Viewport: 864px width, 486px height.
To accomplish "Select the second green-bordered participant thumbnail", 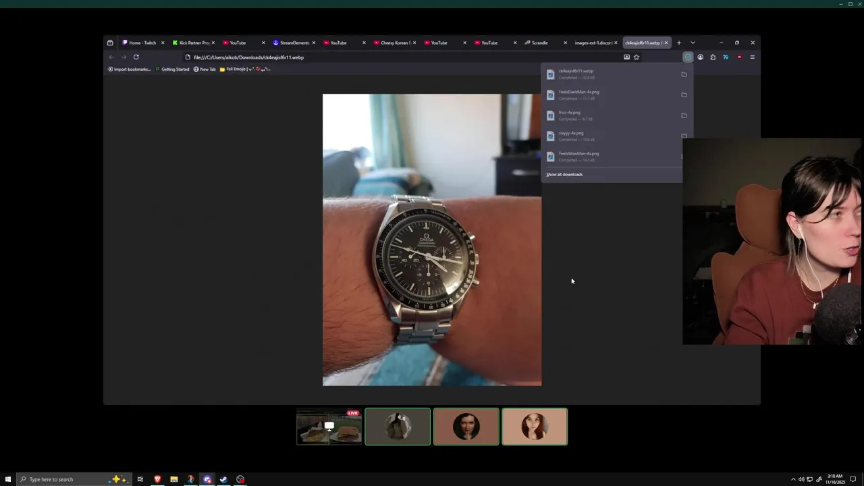I will pyautogui.click(x=466, y=427).
